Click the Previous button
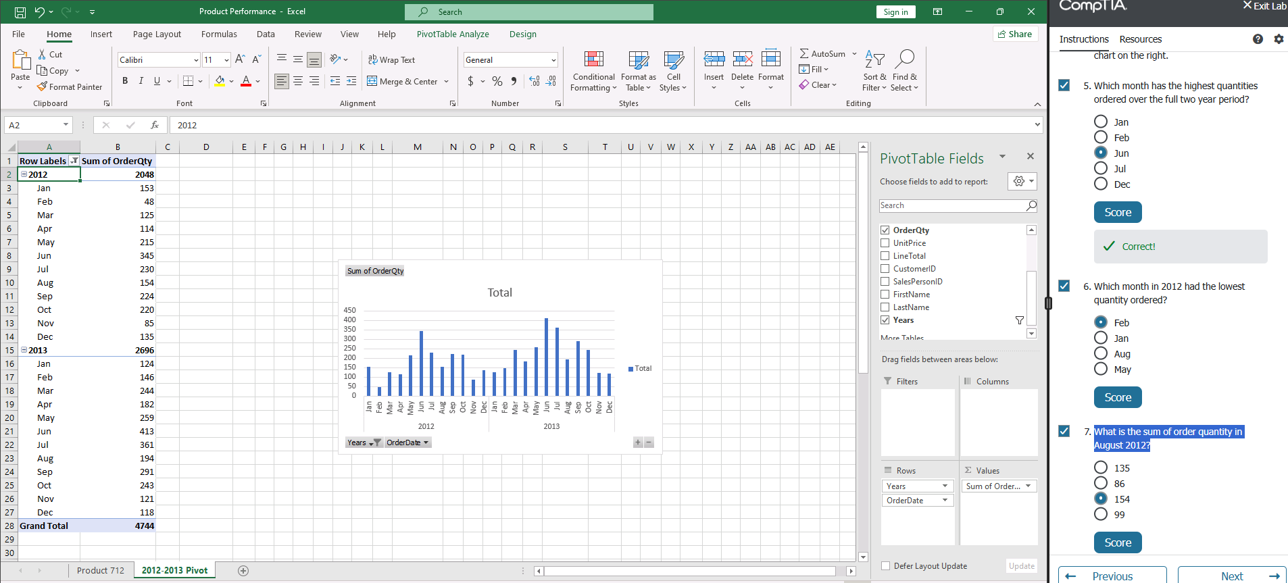 (1112, 576)
